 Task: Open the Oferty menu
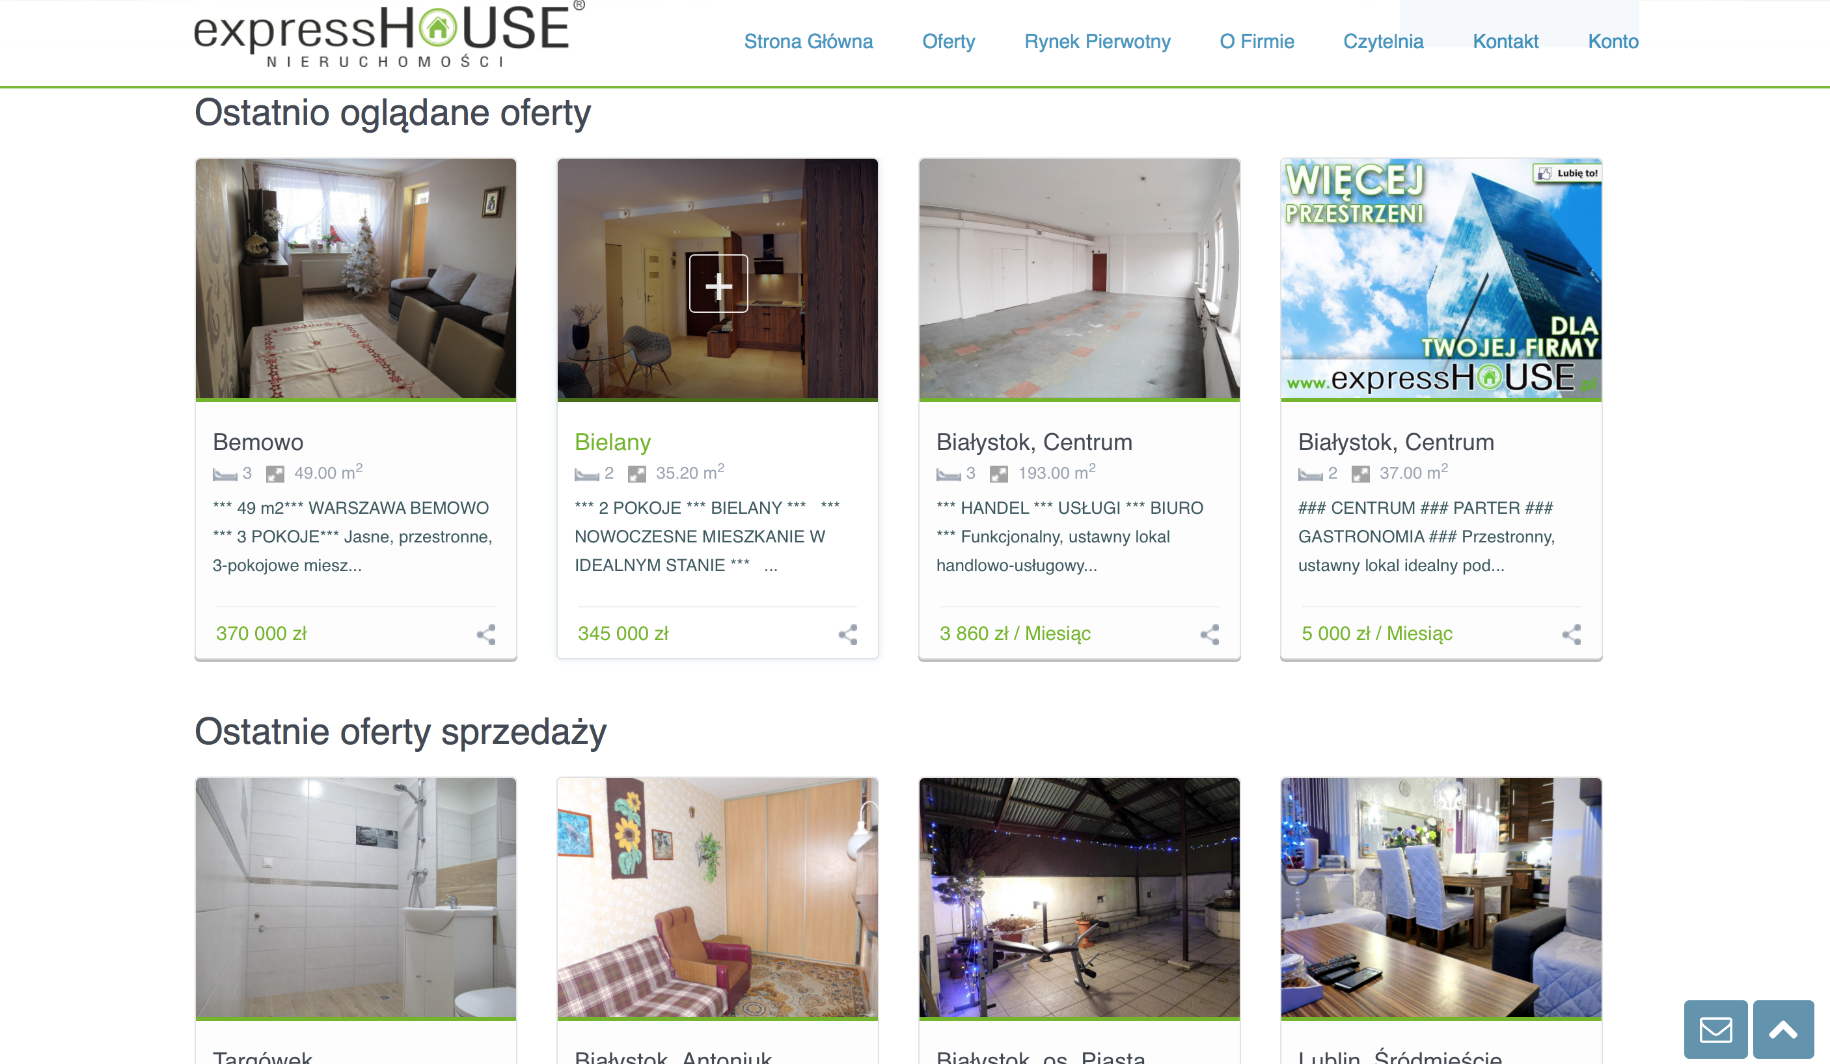tap(948, 42)
